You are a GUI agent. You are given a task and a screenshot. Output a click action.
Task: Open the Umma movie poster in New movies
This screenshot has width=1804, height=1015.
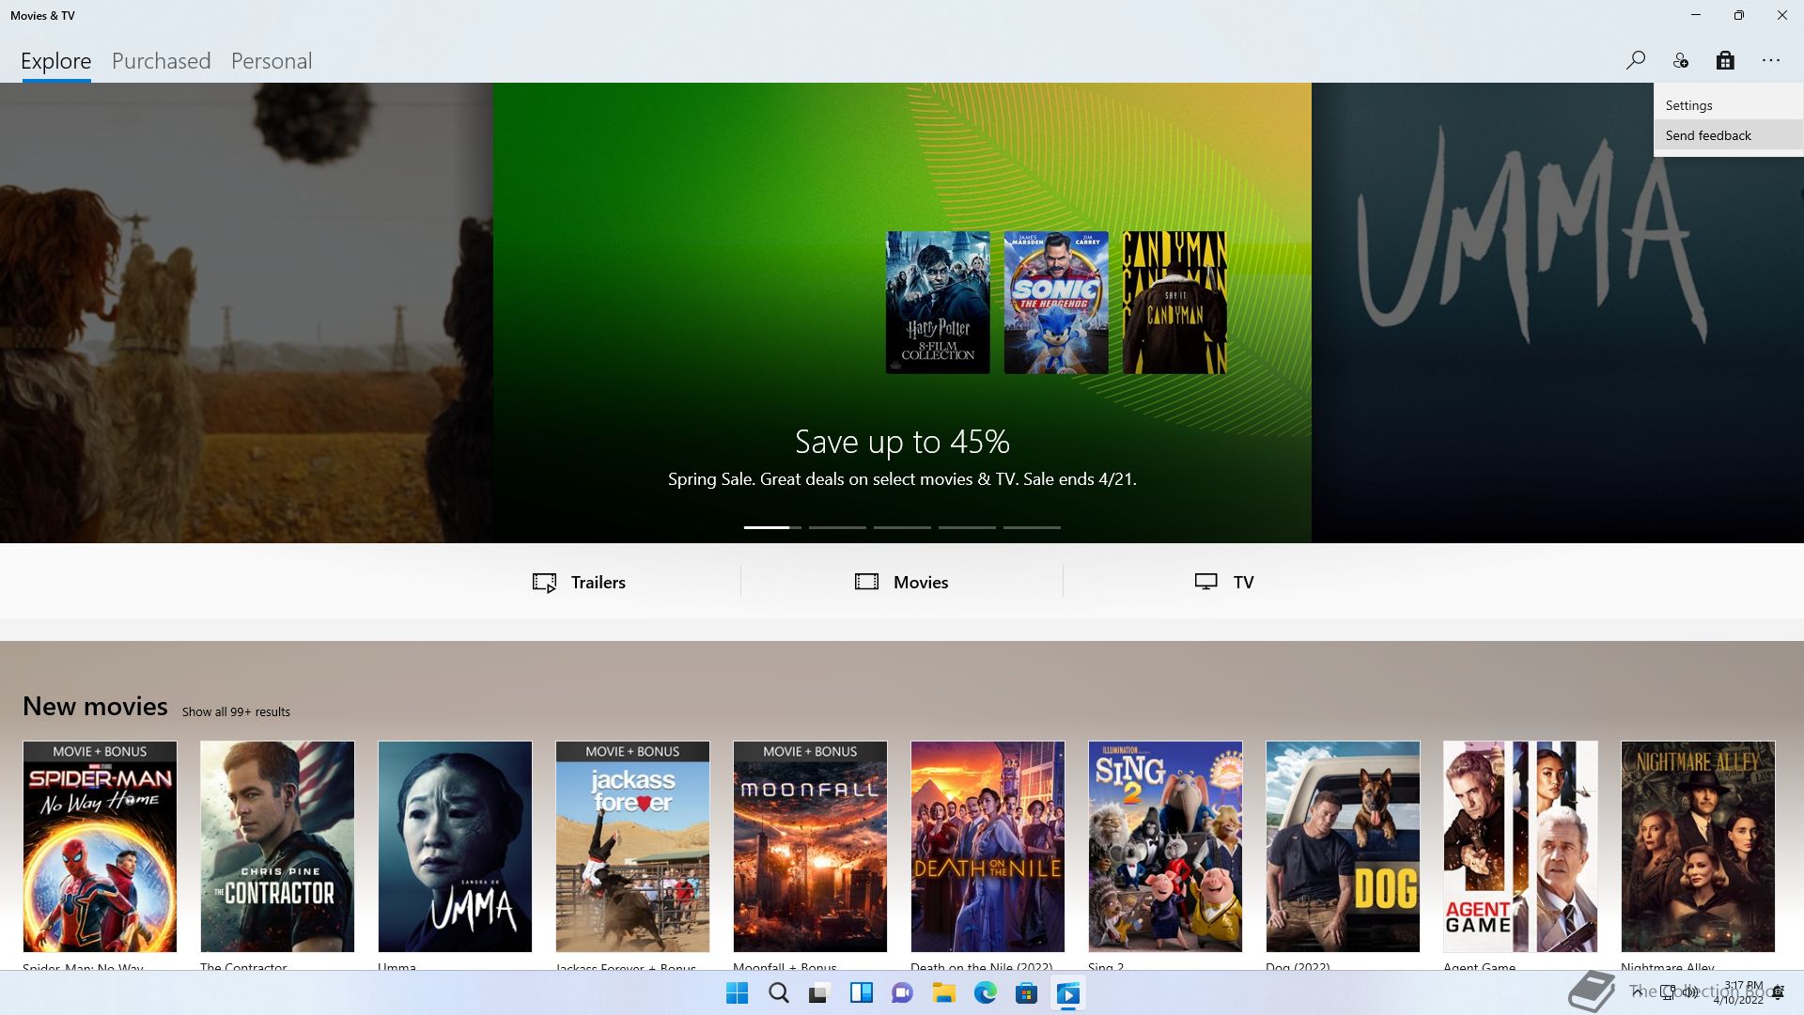[455, 847]
